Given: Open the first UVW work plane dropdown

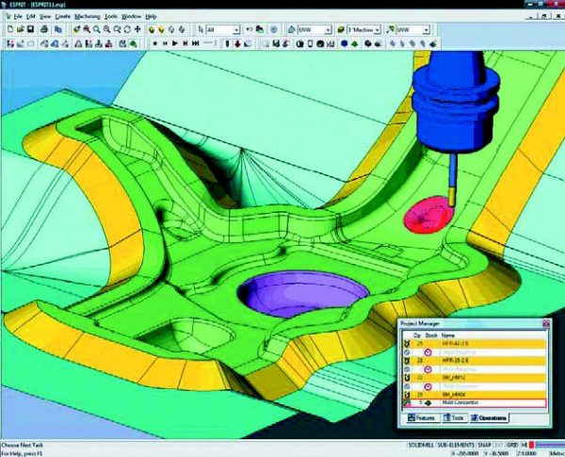Looking at the screenshot, I should tap(328, 30).
